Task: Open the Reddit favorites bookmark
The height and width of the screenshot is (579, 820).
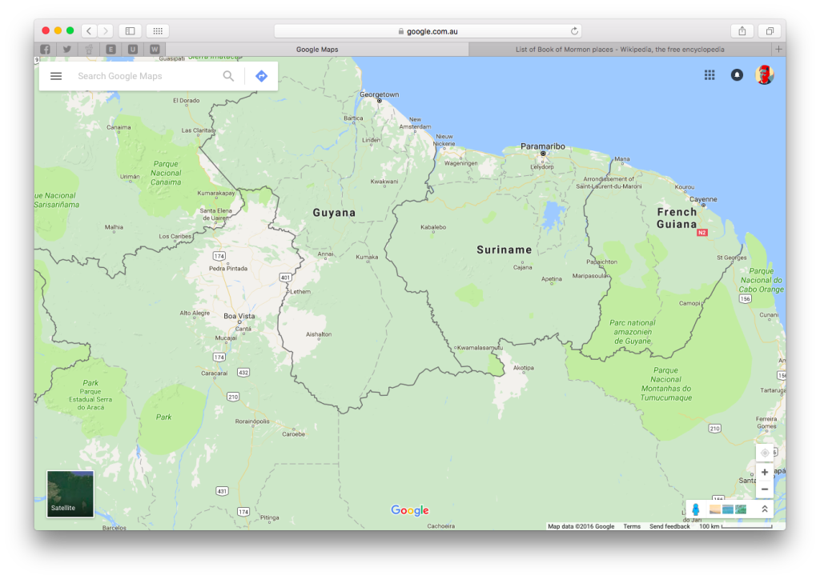Action: tap(89, 50)
